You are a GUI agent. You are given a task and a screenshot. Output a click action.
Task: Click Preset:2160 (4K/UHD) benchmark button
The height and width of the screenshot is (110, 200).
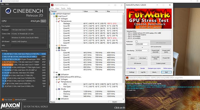pyautogui.click(x=155, y=51)
